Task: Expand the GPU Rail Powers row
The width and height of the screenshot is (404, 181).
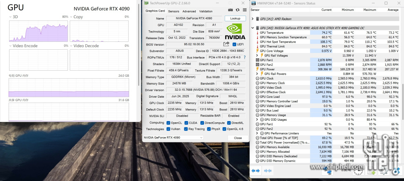Action: coord(257,74)
